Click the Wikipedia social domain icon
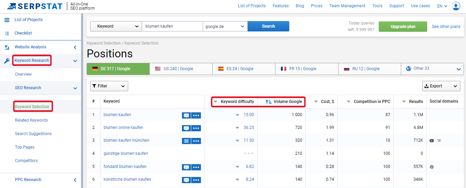The image size is (466, 188). (x=439, y=141)
